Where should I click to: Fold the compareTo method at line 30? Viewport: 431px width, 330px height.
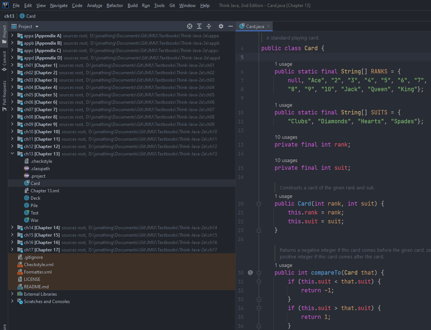tap(259, 273)
